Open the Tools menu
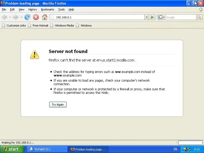This screenshot has width=204, height=153. (x=61, y=9)
